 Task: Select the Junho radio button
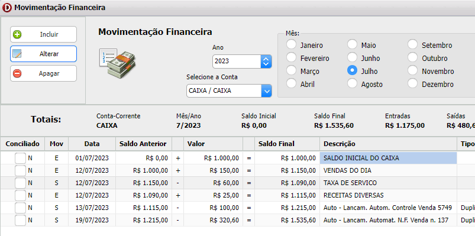pyautogui.click(x=353, y=57)
